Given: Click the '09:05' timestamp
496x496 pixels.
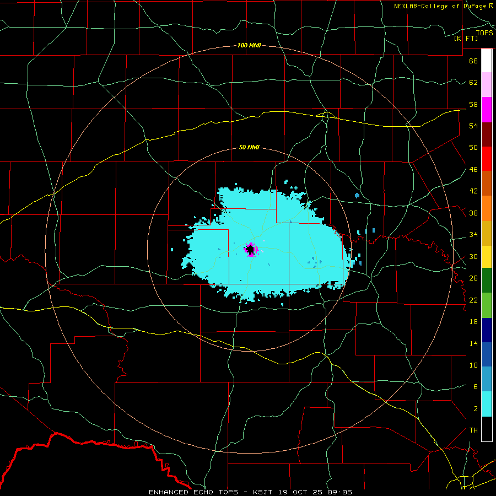Looking at the screenshot, I should 341,492.
